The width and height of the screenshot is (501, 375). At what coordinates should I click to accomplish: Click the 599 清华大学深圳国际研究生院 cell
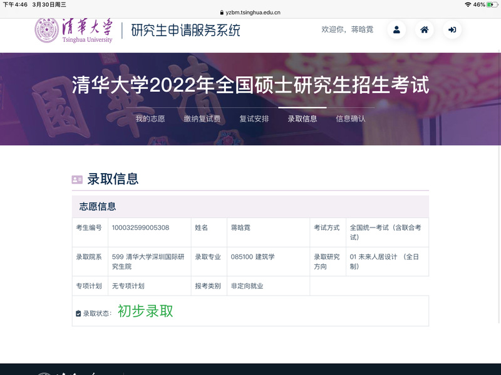(x=150, y=261)
